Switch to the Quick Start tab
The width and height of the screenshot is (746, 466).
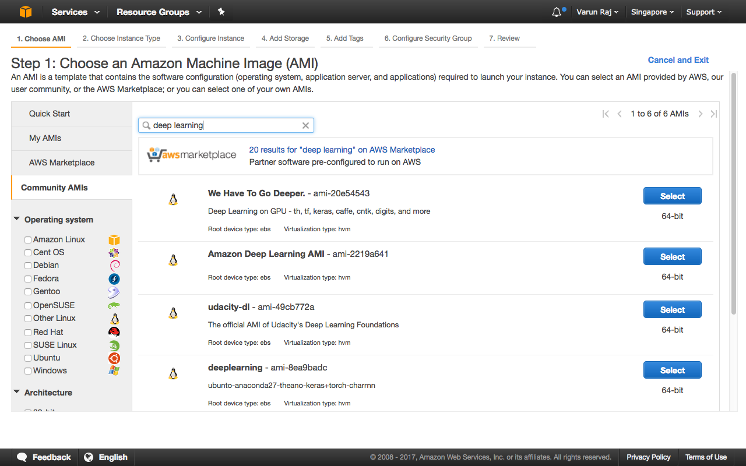(49, 114)
